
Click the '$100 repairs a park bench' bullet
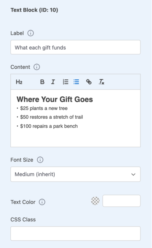point(49,126)
